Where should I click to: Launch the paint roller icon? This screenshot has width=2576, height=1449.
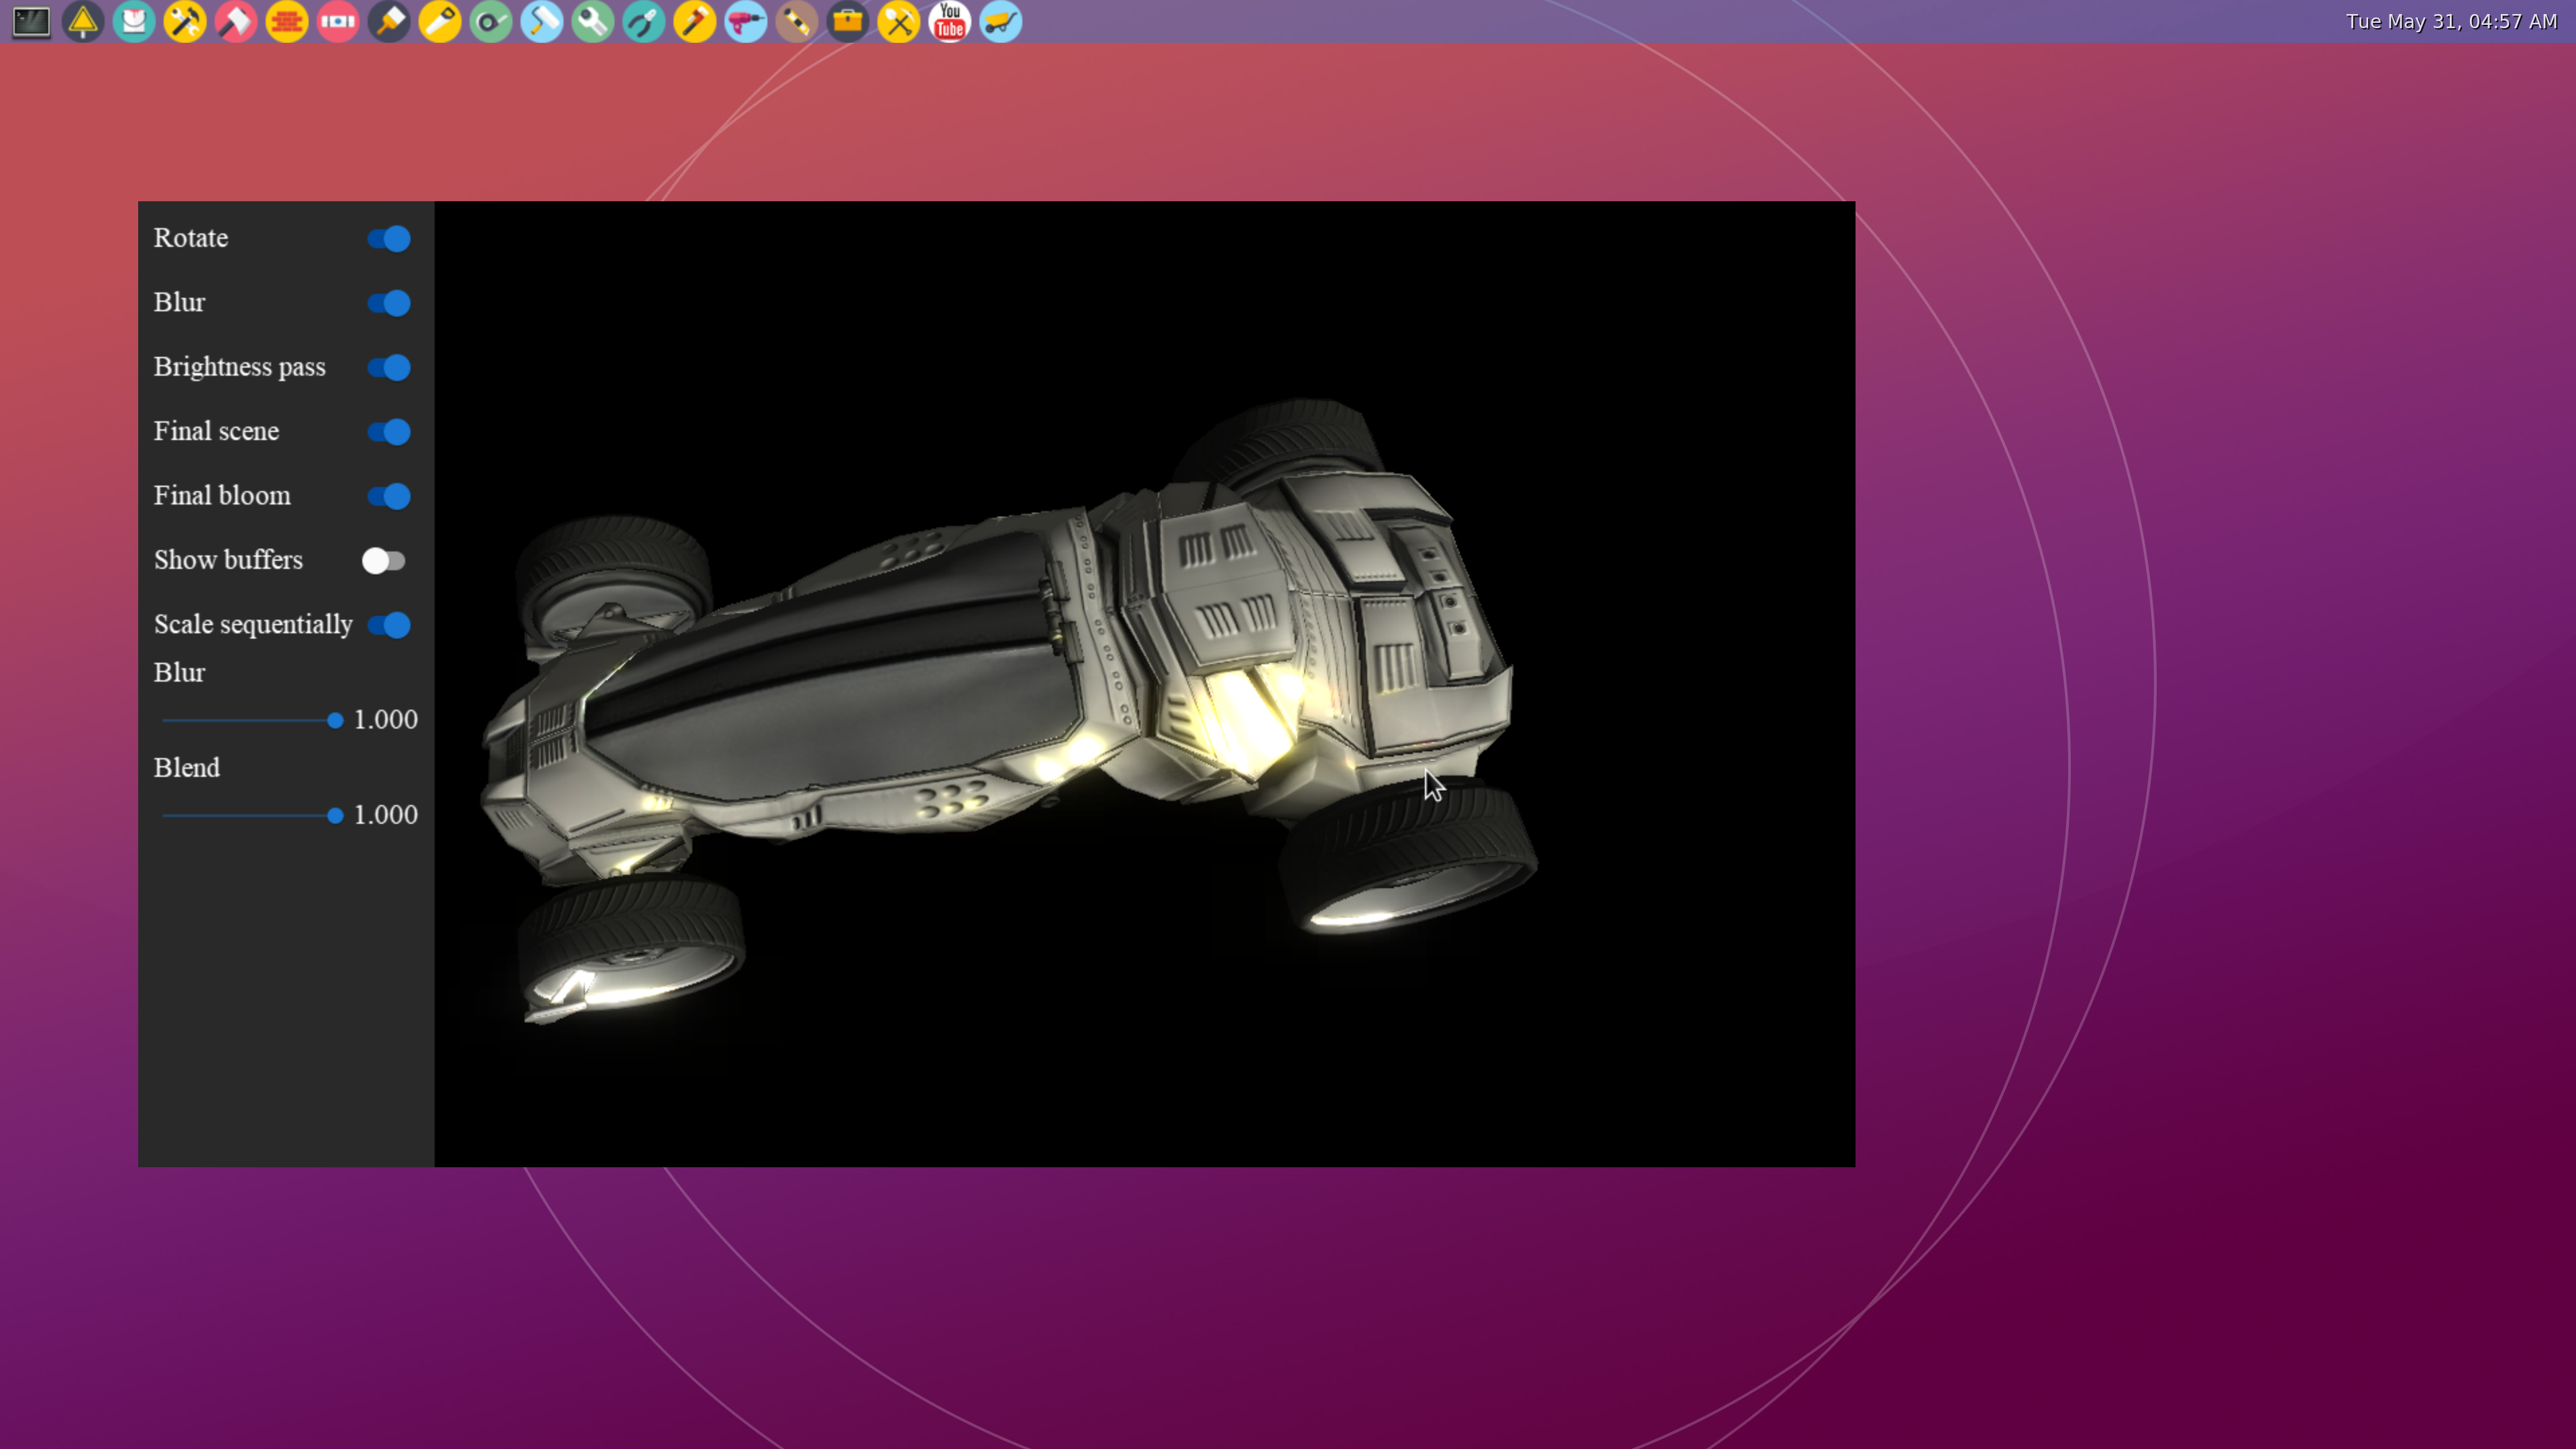pyautogui.click(x=542, y=22)
